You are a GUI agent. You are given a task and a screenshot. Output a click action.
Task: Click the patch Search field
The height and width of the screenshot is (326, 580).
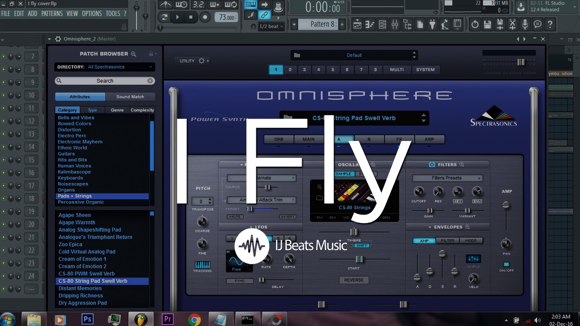[105, 81]
